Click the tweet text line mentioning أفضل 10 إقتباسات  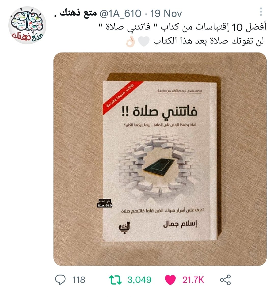(x=183, y=27)
